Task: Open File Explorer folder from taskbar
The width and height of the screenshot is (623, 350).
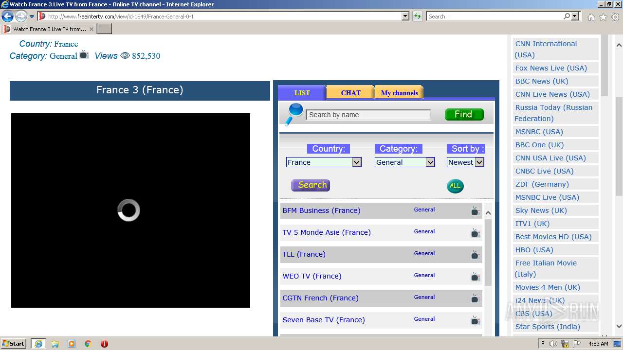Action: (55, 344)
